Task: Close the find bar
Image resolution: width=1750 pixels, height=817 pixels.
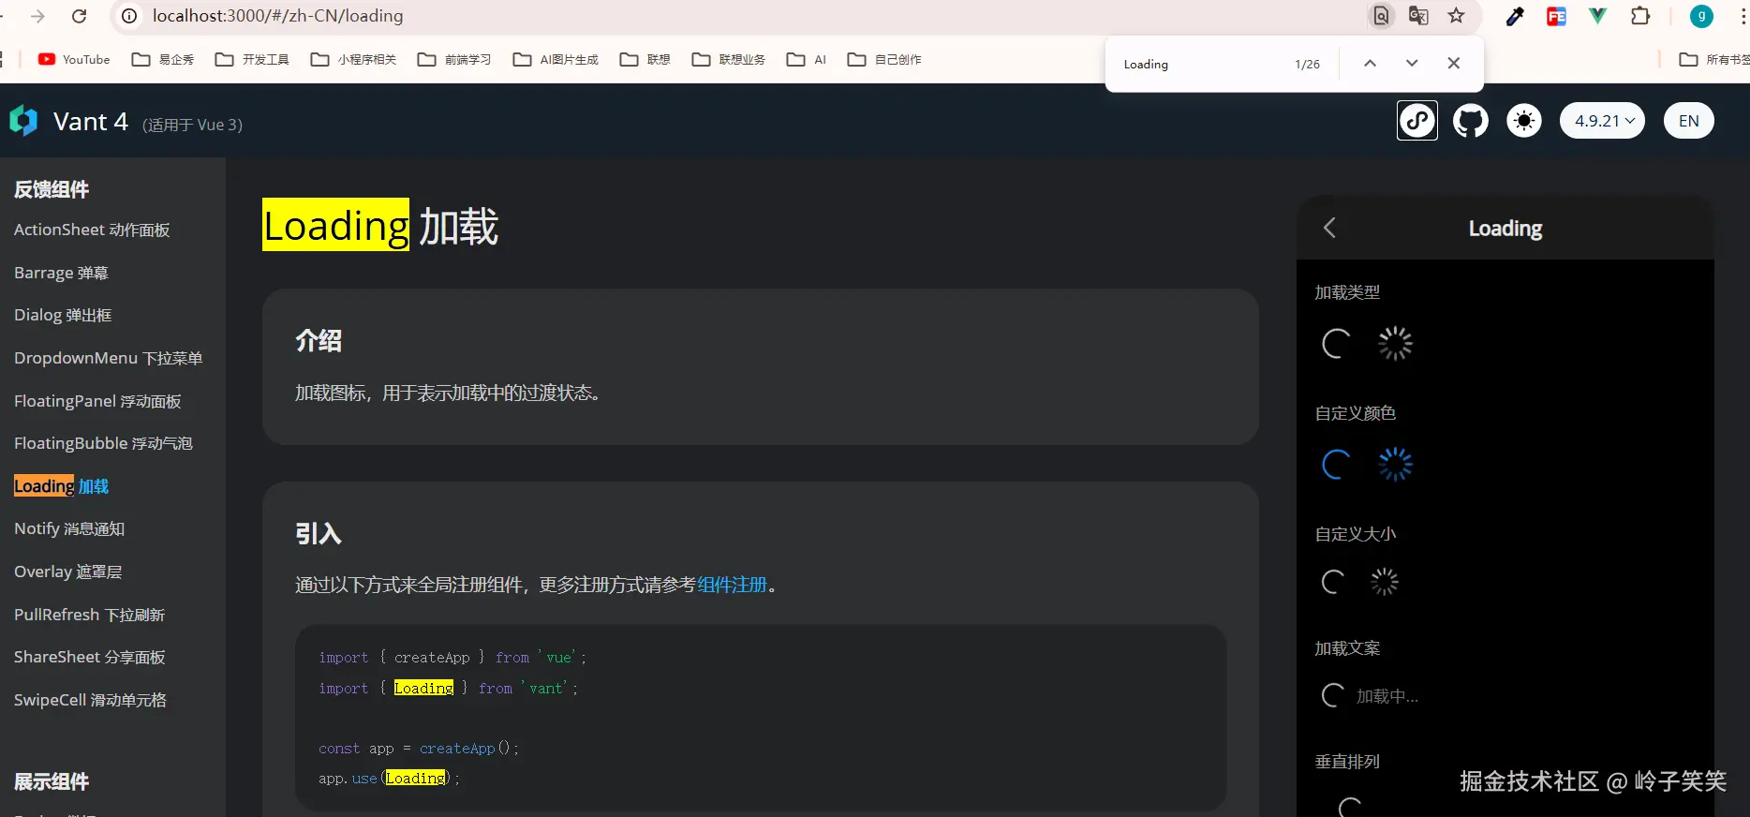Action: click(x=1454, y=63)
